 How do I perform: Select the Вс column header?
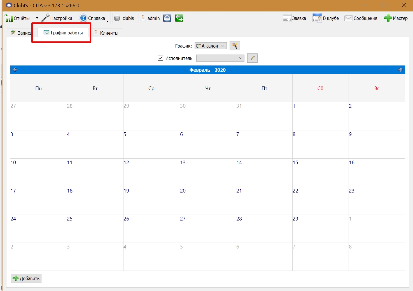[x=377, y=88]
